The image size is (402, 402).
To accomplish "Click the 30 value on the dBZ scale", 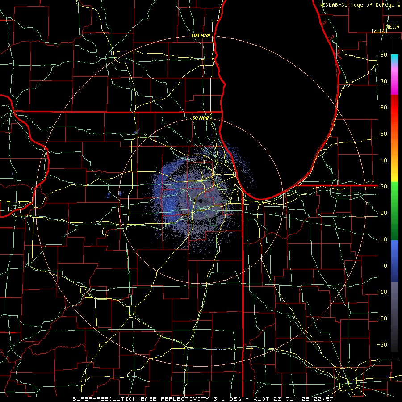I will [384, 187].
